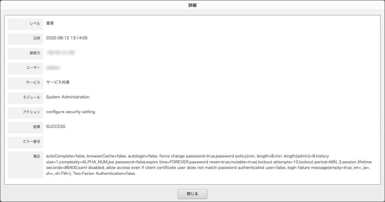Select the サービス field label

click(x=33, y=82)
